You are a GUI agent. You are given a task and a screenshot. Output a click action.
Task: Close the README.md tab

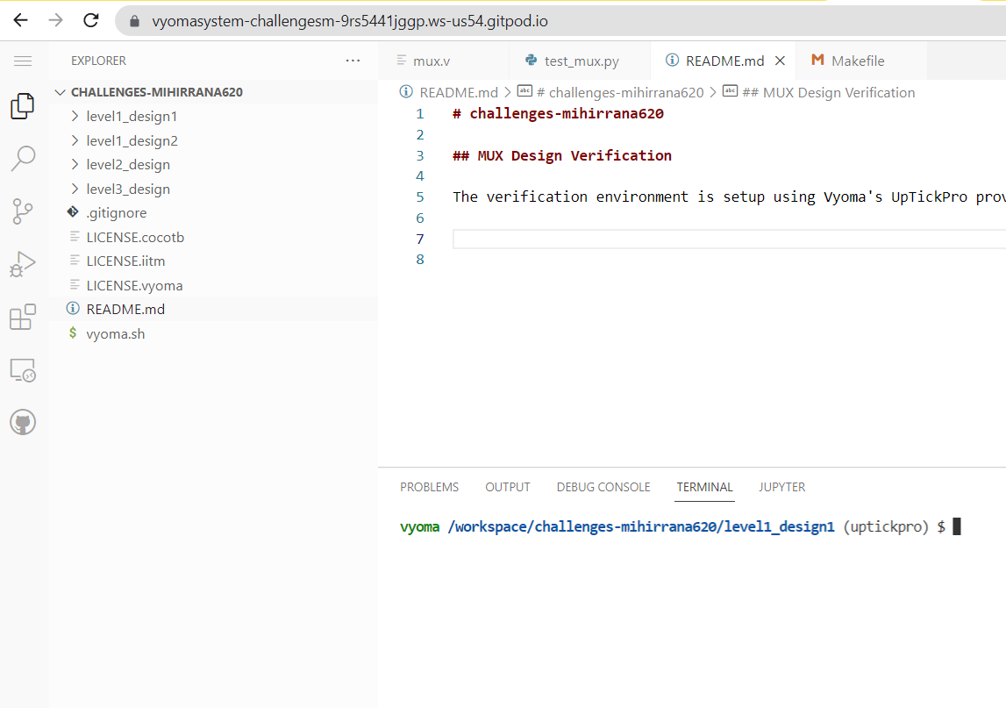pos(780,61)
